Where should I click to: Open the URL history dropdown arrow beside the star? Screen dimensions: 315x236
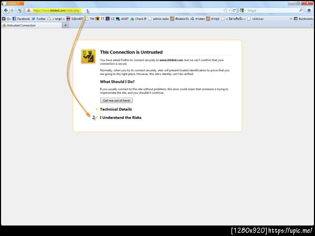point(229,10)
